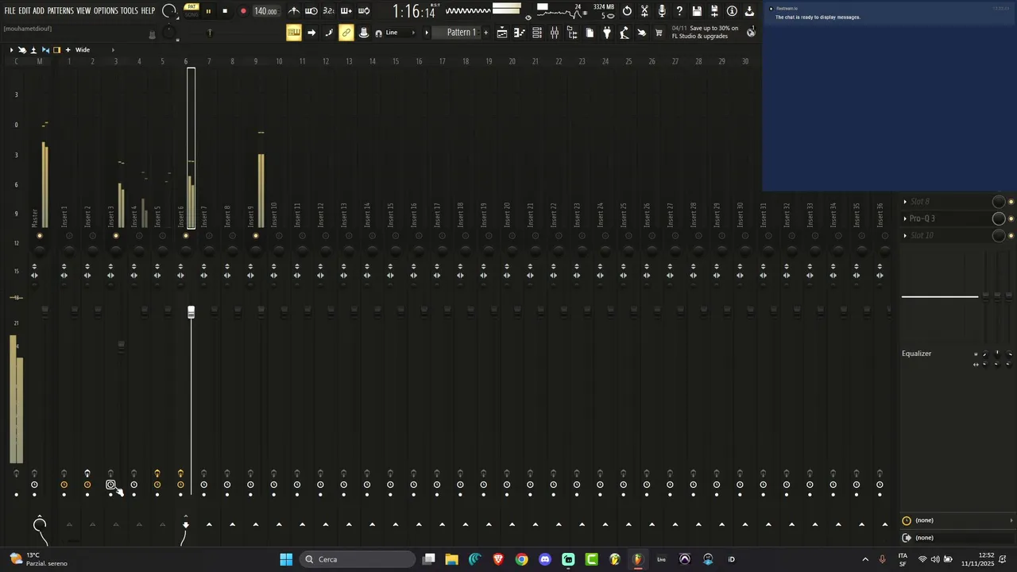This screenshot has width=1017, height=572.
Task: Click the export/render download icon
Action: tap(749, 11)
